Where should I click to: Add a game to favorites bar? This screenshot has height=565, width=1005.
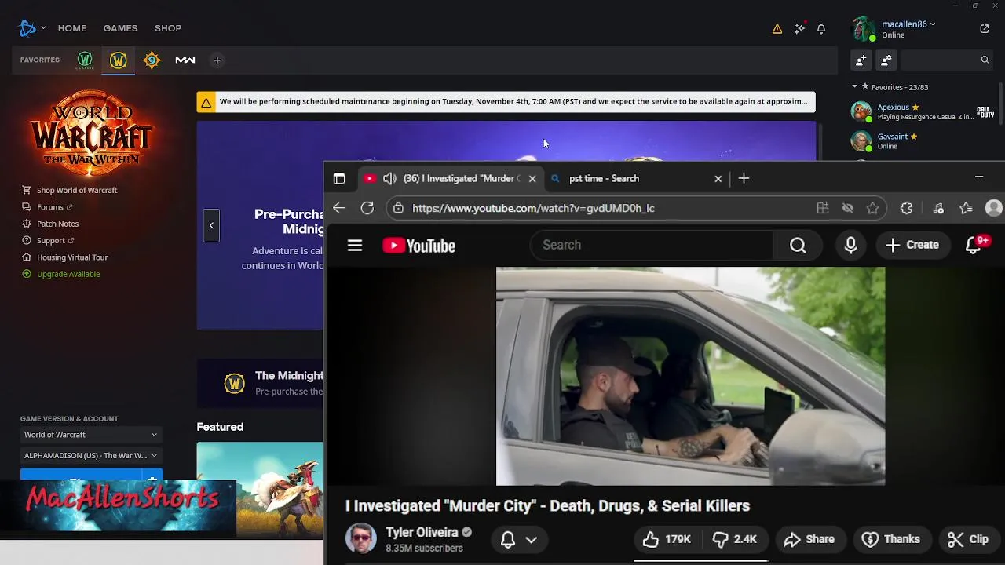coord(217,60)
